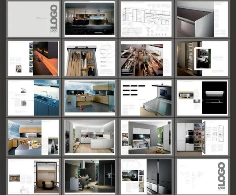Open the gray front cover with vertical LOGO
The width and height of the screenshot is (236, 195).
point(33,19)
